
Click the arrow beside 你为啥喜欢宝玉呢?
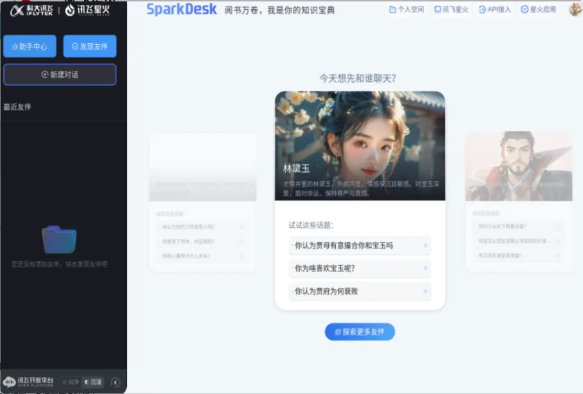click(x=425, y=268)
